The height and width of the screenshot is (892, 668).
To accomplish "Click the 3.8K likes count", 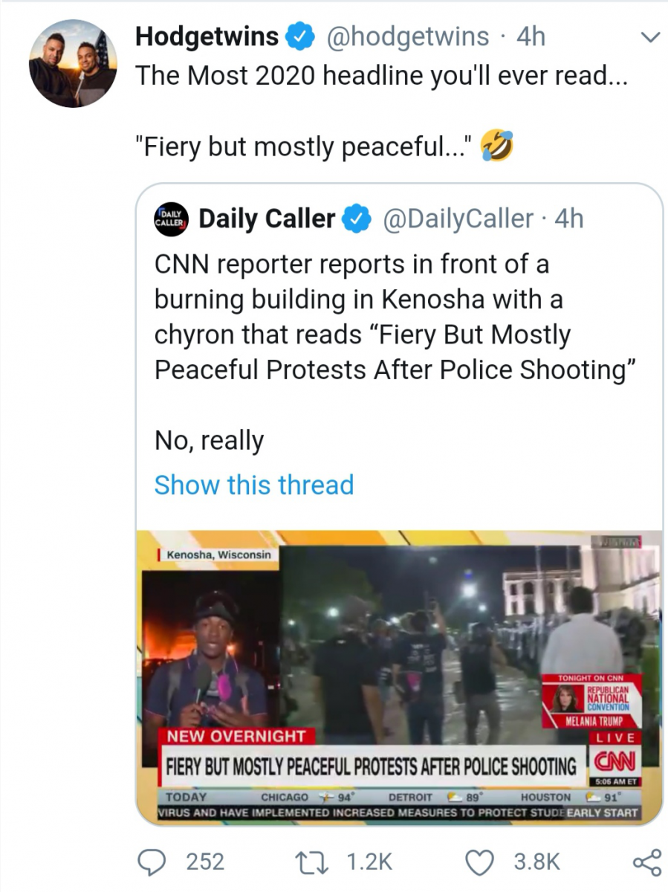I will point(537,861).
